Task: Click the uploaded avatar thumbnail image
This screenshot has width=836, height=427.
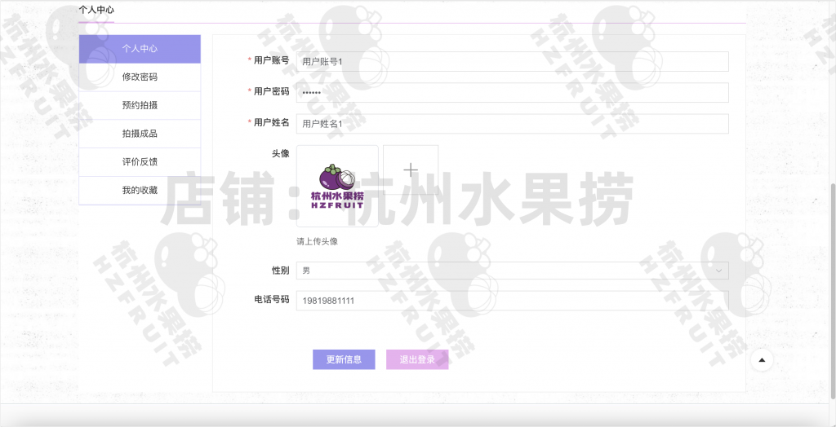Action: (x=337, y=186)
